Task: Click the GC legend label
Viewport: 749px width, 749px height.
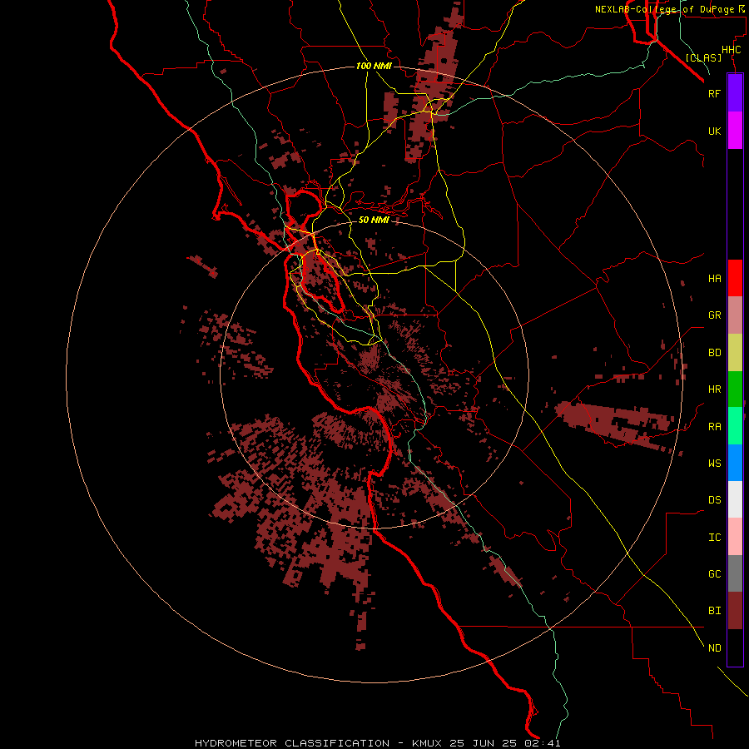Action: point(714,574)
